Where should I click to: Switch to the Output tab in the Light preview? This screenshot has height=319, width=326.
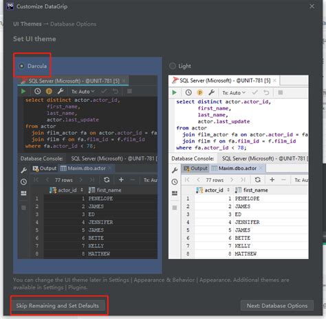tap(195, 168)
